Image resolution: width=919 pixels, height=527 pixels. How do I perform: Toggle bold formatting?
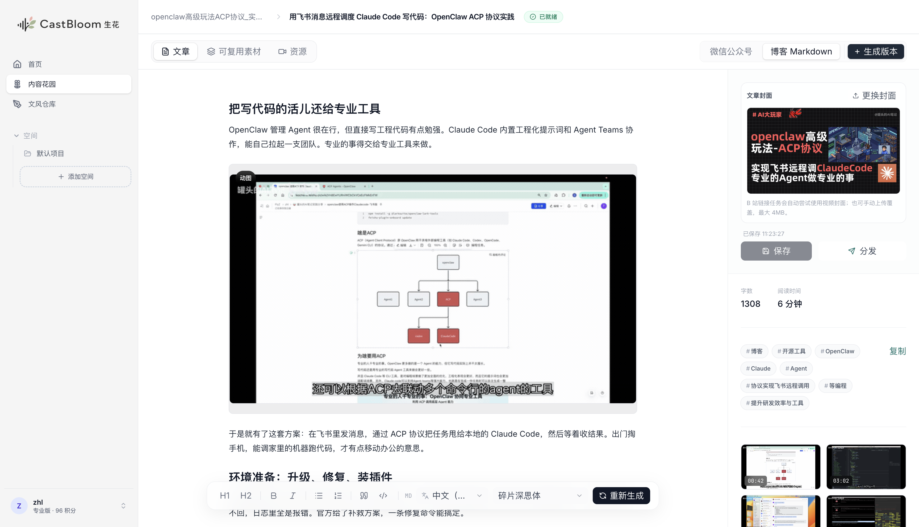point(273,495)
